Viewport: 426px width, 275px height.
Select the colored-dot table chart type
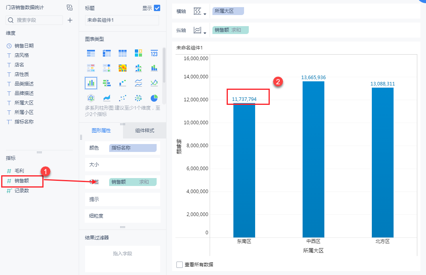(107, 68)
